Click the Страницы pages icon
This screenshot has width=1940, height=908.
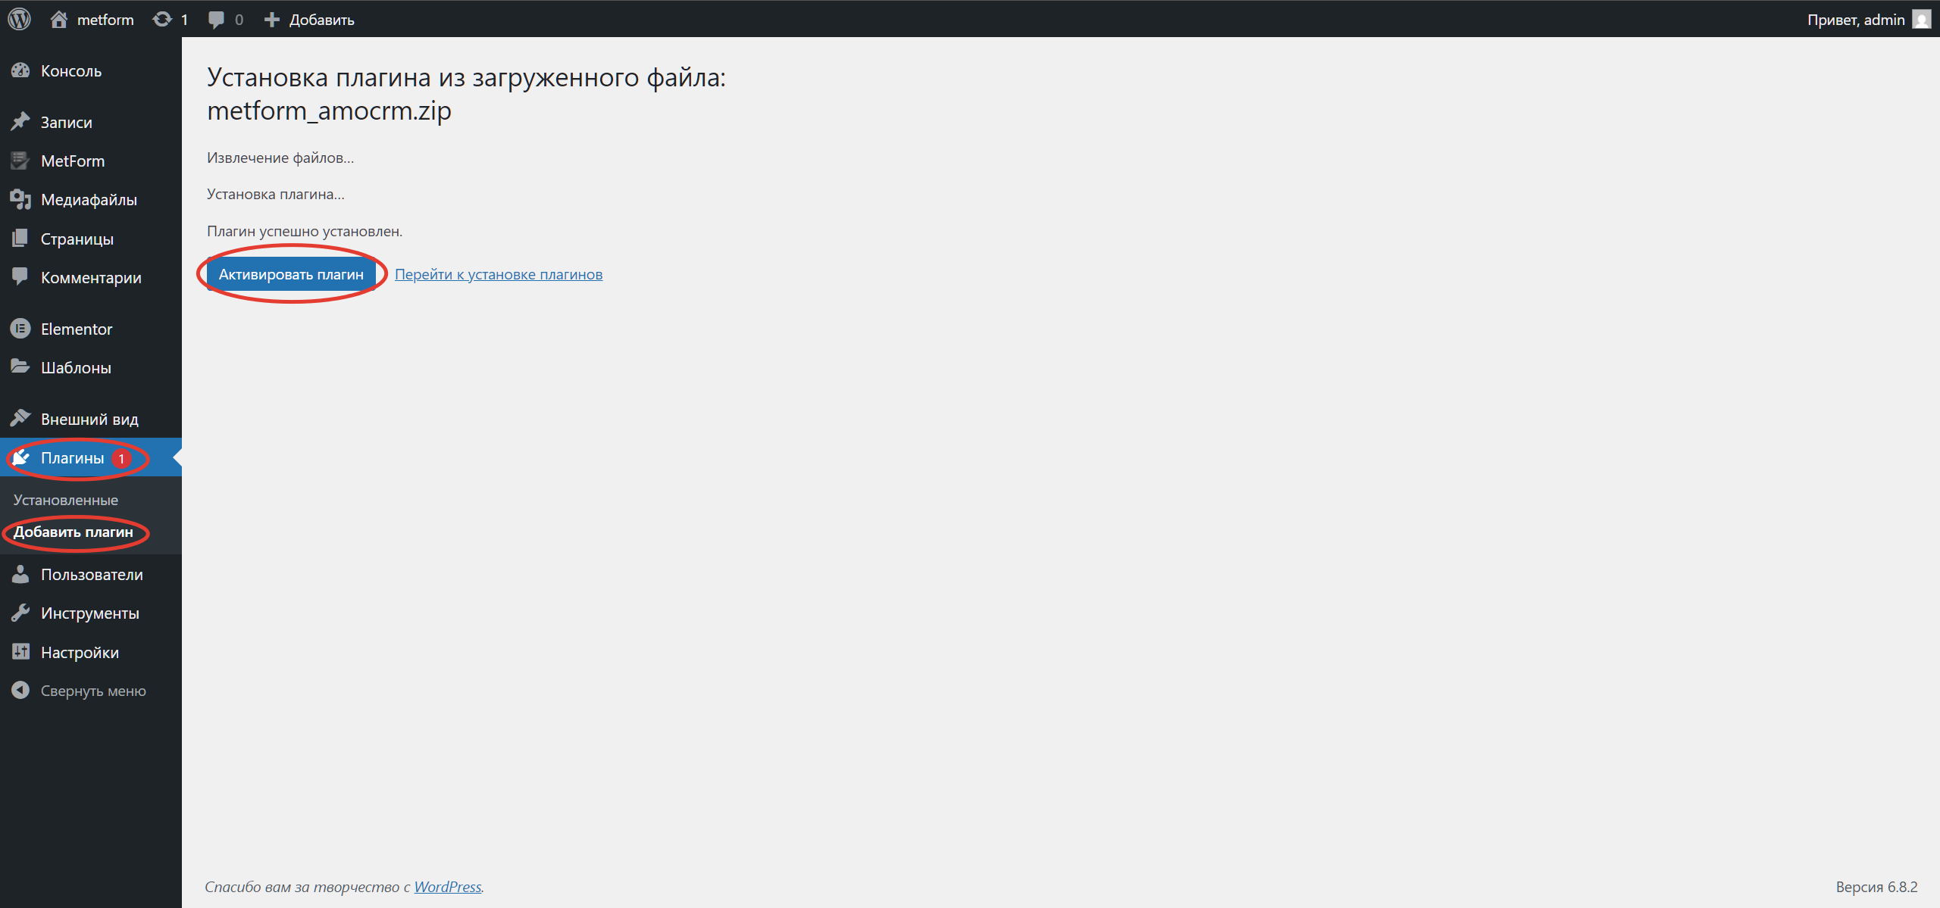[20, 239]
